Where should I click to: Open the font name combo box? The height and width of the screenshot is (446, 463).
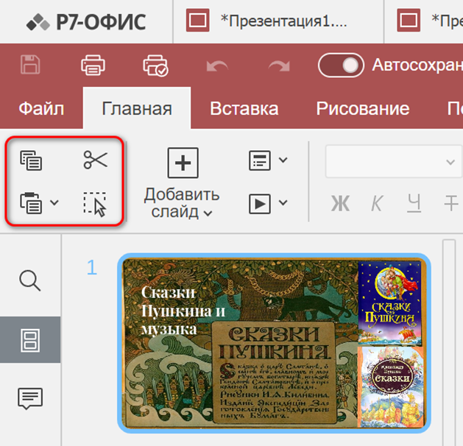(x=394, y=161)
